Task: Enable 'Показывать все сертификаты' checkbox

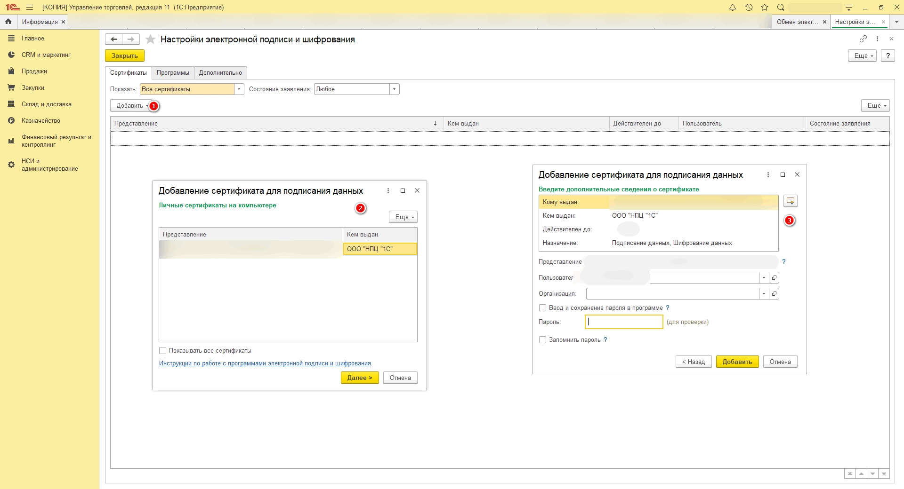Action: [x=163, y=351]
